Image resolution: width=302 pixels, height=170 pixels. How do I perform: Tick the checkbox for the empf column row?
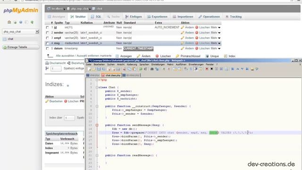(47, 38)
